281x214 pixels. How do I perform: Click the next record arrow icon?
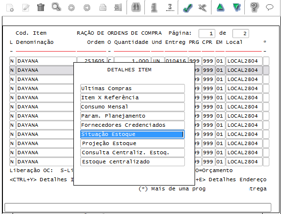(87, 8)
